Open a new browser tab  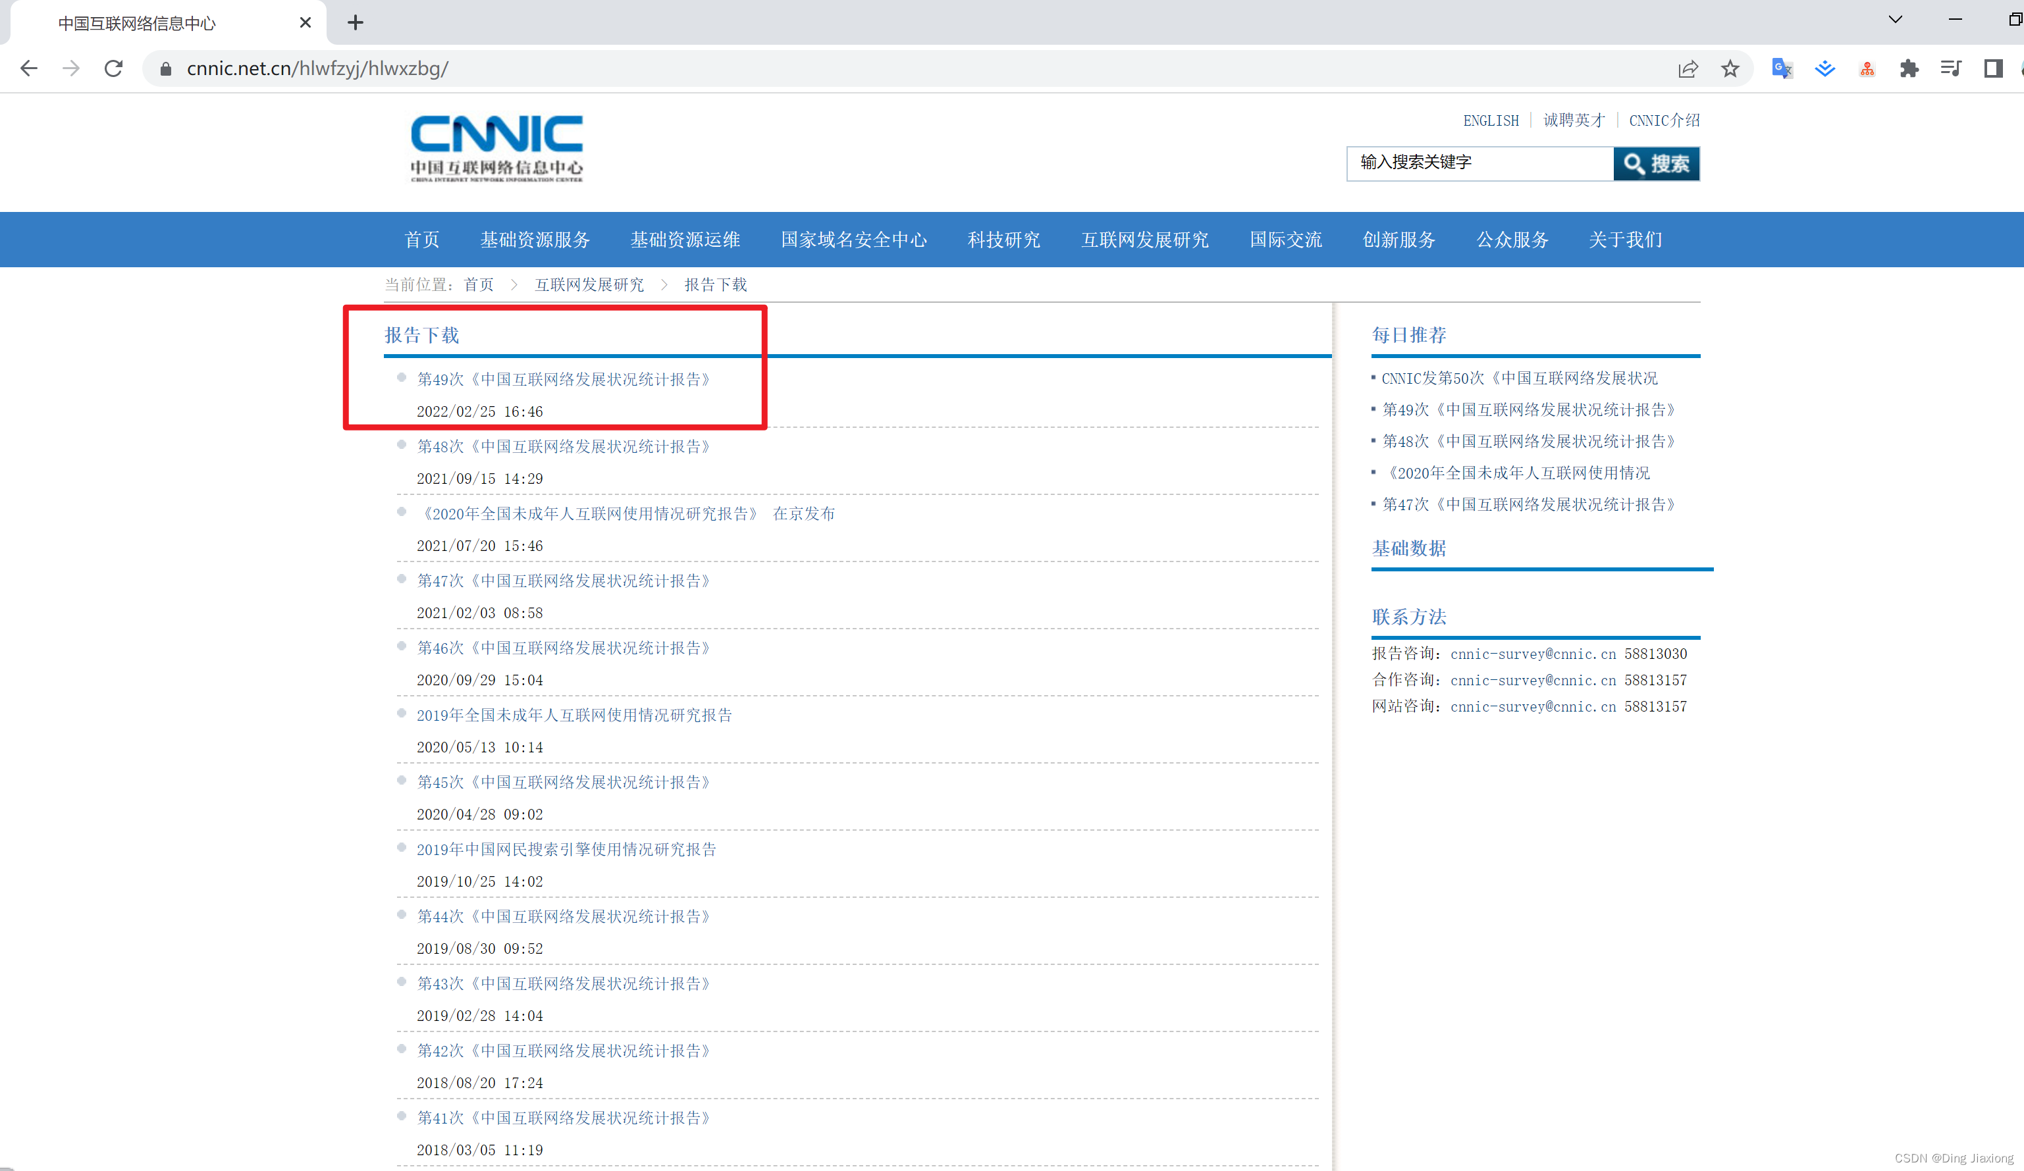[x=355, y=22]
